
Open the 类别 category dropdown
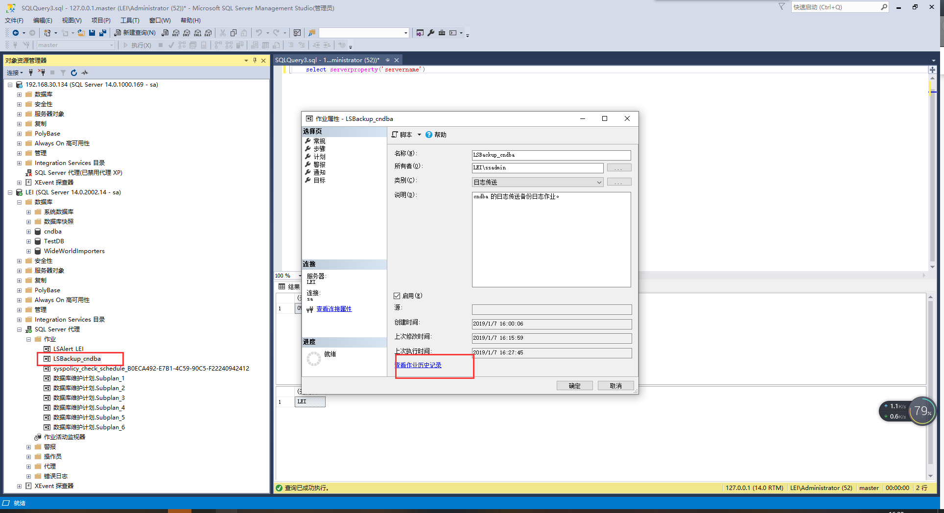click(x=599, y=182)
